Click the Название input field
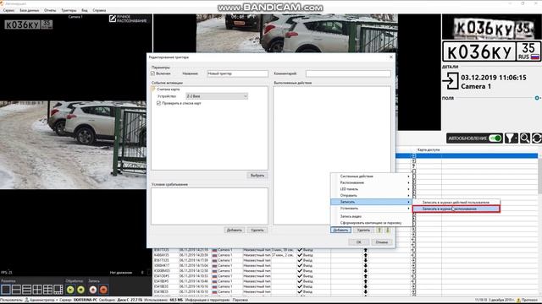This screenshot has width=542, height=304. pyautogui.click(x=237, y=73)
